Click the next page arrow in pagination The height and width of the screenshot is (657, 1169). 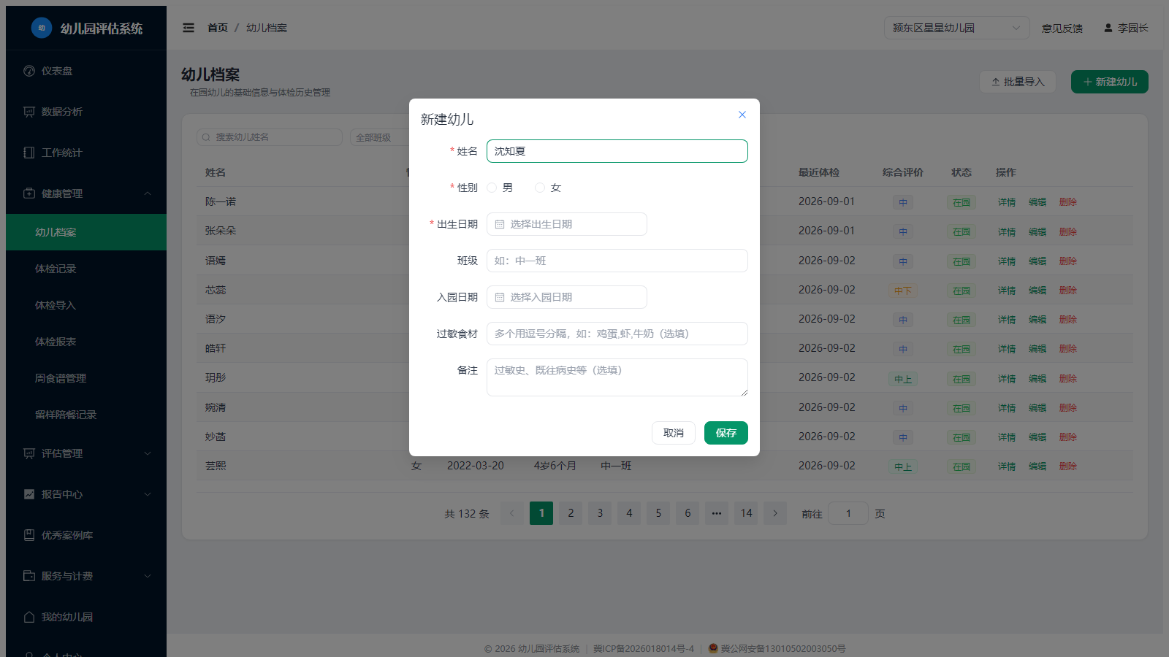(775, 513)
